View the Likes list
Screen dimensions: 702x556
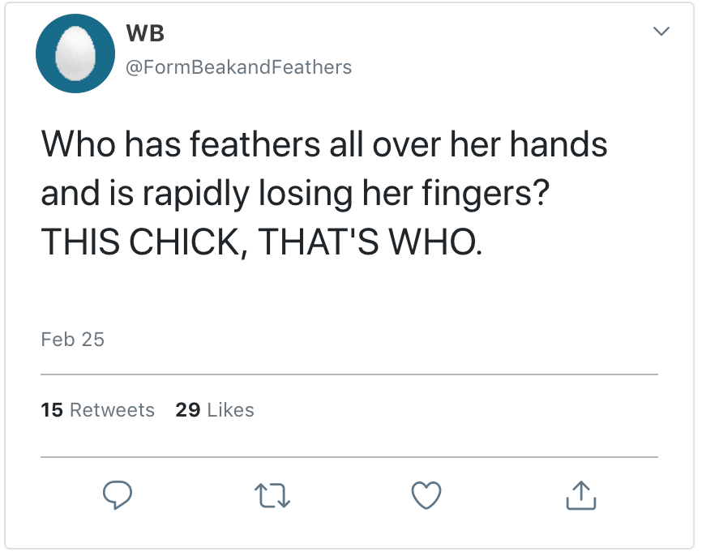click(230, 410)
